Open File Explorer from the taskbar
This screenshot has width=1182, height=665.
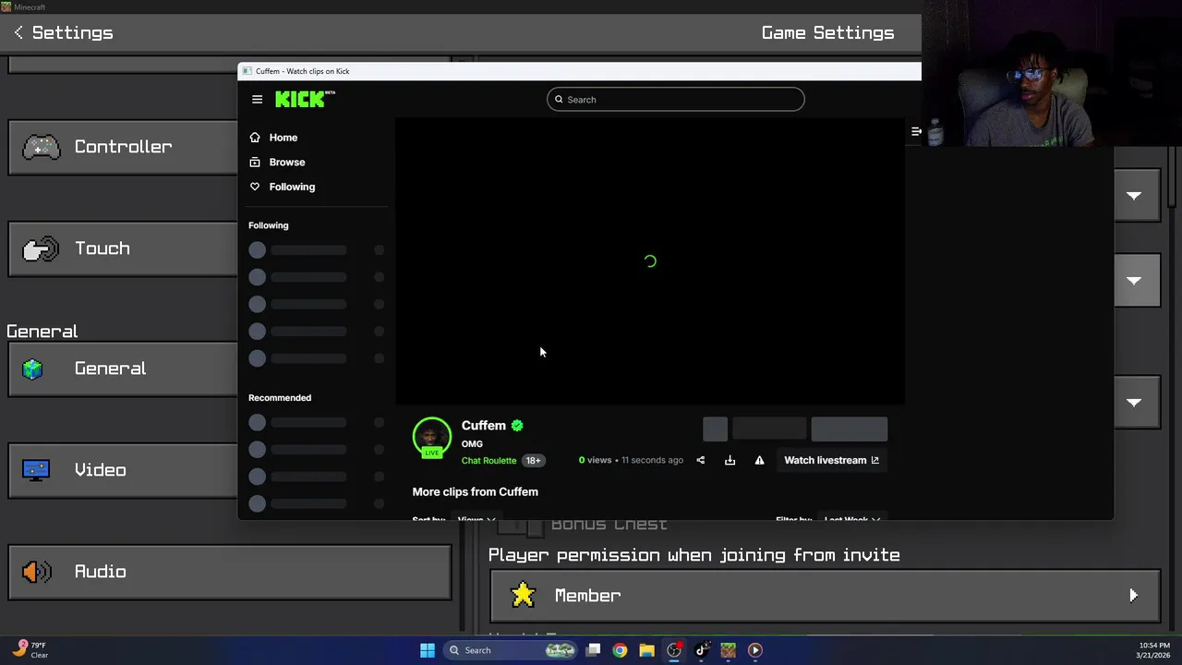point(646,650)
